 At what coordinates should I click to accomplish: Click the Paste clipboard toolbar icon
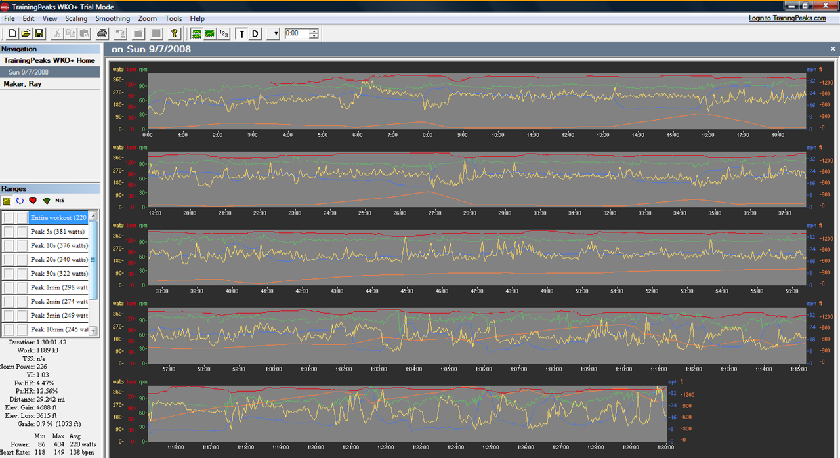(83, 33)
